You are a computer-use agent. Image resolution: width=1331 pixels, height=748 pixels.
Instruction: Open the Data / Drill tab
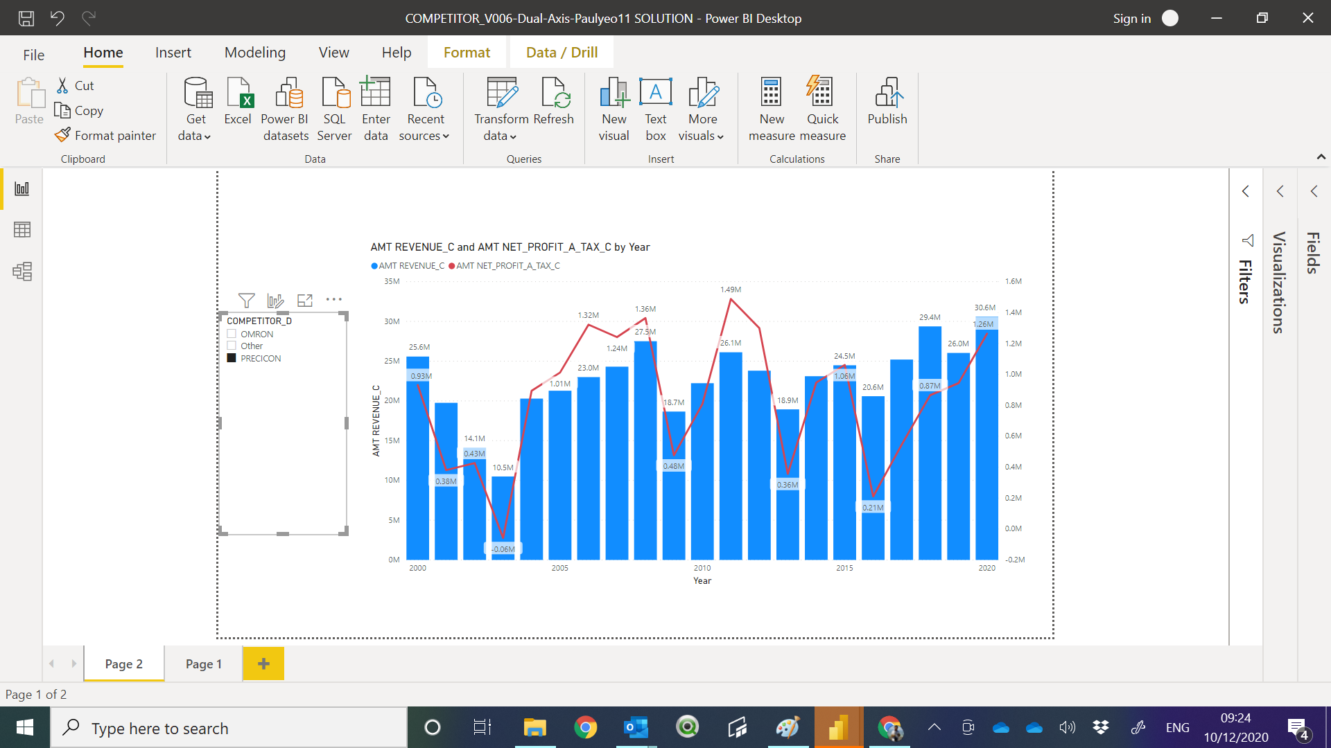coord(562,53)
